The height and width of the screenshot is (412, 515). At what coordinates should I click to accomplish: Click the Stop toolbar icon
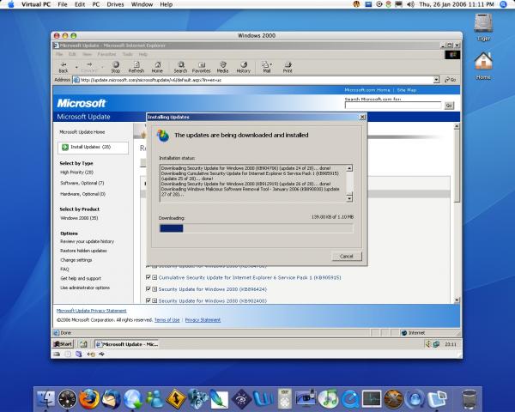(116, 67)
